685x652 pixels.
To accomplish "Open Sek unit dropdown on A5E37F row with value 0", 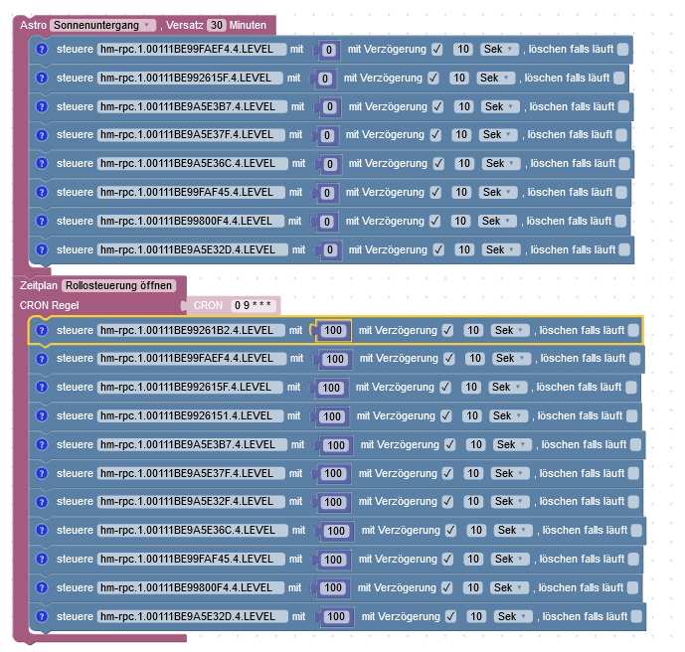I will click(498, 135).
